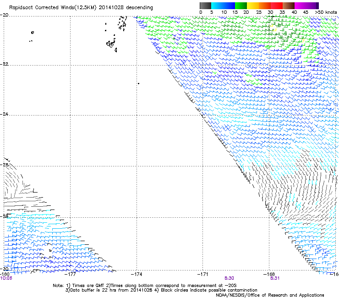Screen dimensions: 339x298
Task: Click the green 15-20 knots legend segment
Action: point(241,6)
